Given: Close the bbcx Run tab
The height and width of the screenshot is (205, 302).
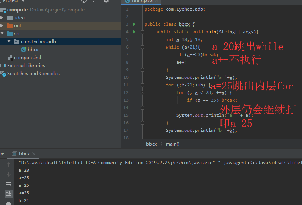Looking at the screenshot, I should [34, 154].
